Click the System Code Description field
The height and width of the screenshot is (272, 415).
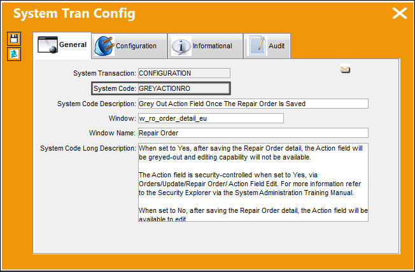click(x=253, y=104)
